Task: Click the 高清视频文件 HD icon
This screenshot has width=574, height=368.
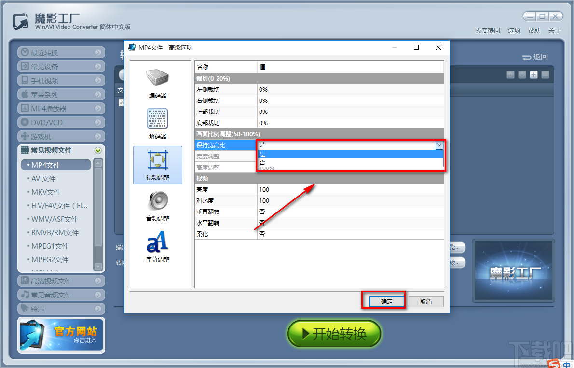Action: coord(25,281)
